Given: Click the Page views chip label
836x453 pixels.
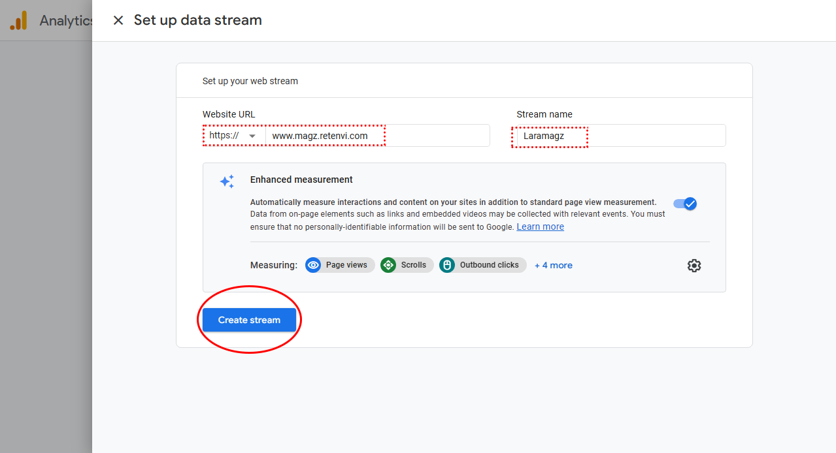Looking at the screenshot, I should coord(346,265).
